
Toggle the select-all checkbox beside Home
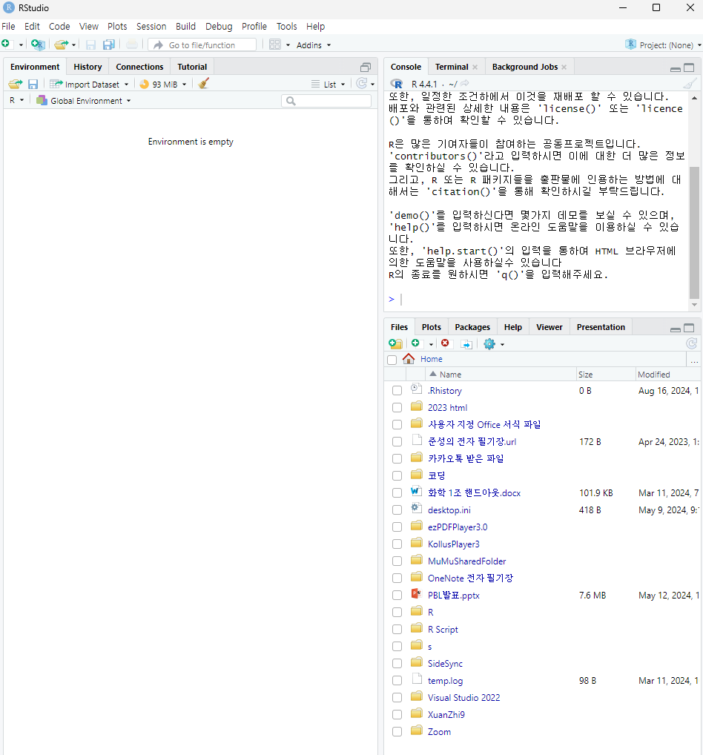392,360
